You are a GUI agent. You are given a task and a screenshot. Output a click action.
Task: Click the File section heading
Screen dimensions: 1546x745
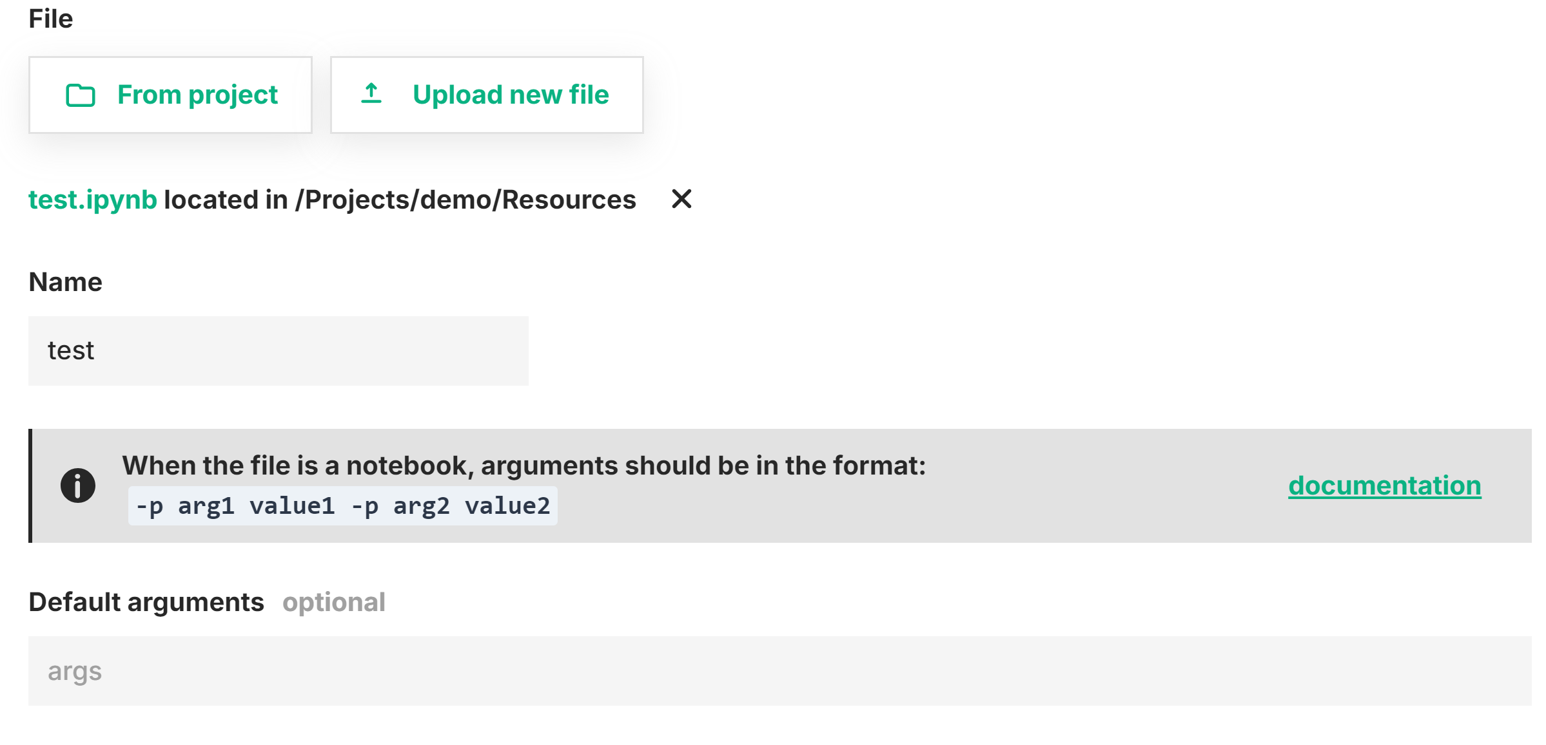[x=50, y=18]
